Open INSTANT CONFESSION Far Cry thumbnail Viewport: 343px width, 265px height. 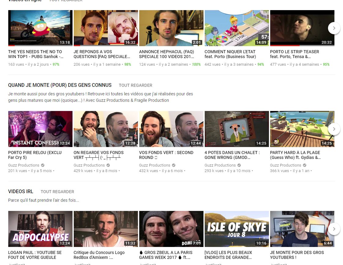pyautogui.click(x=40, y=129)
